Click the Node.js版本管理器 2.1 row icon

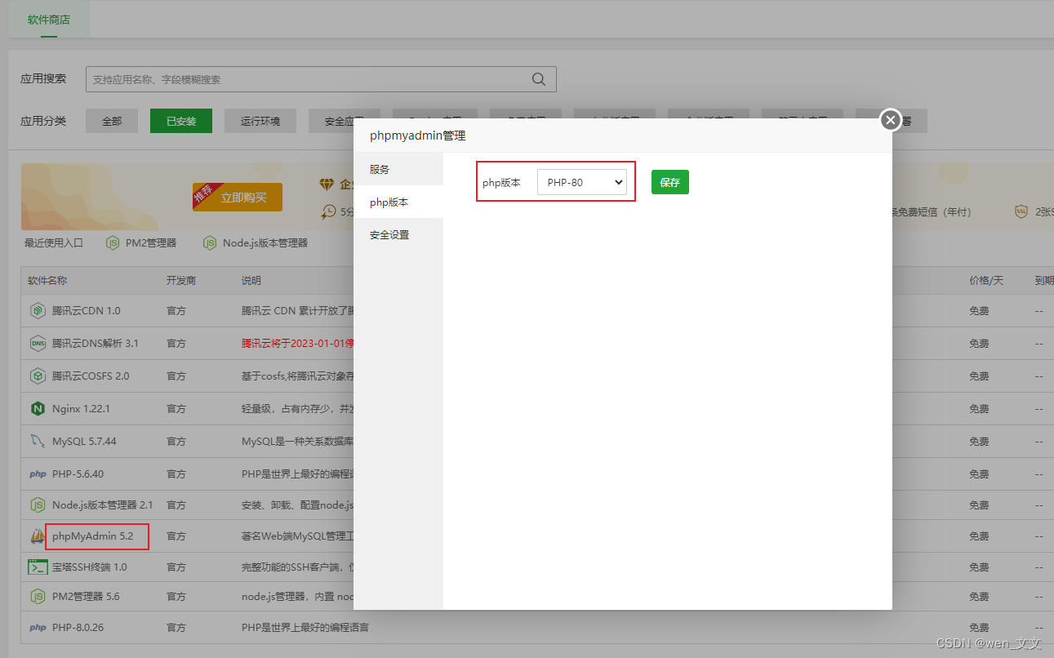tap(38, 505)
